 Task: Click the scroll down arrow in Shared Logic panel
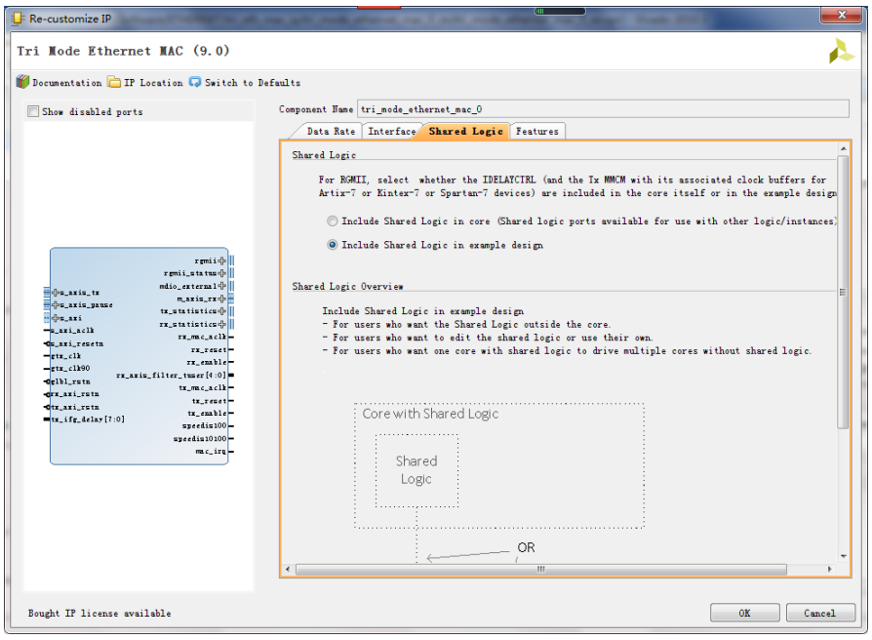point(843,556)
